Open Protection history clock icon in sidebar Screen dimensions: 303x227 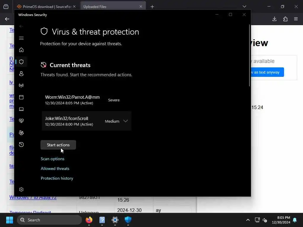click(21, 145)
